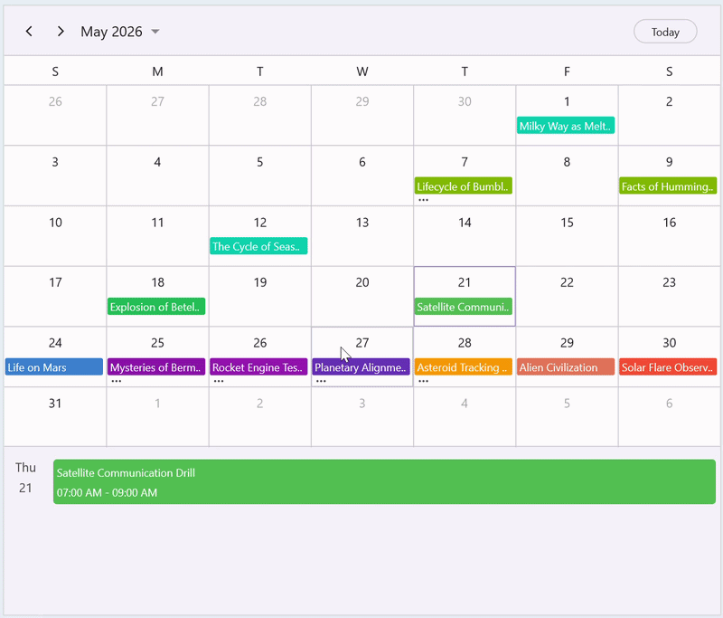Open Milky Way as Melt.. event
Image resolution: width=723 pixels, height=618 pixels.
point(566,126)
